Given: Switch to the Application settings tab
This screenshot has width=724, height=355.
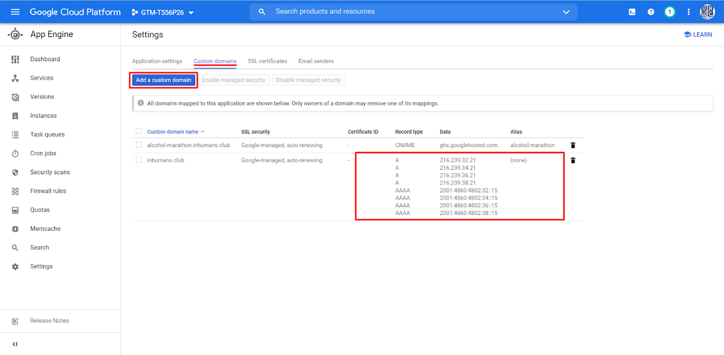Looking at the screenshot, I should point(157,61).
